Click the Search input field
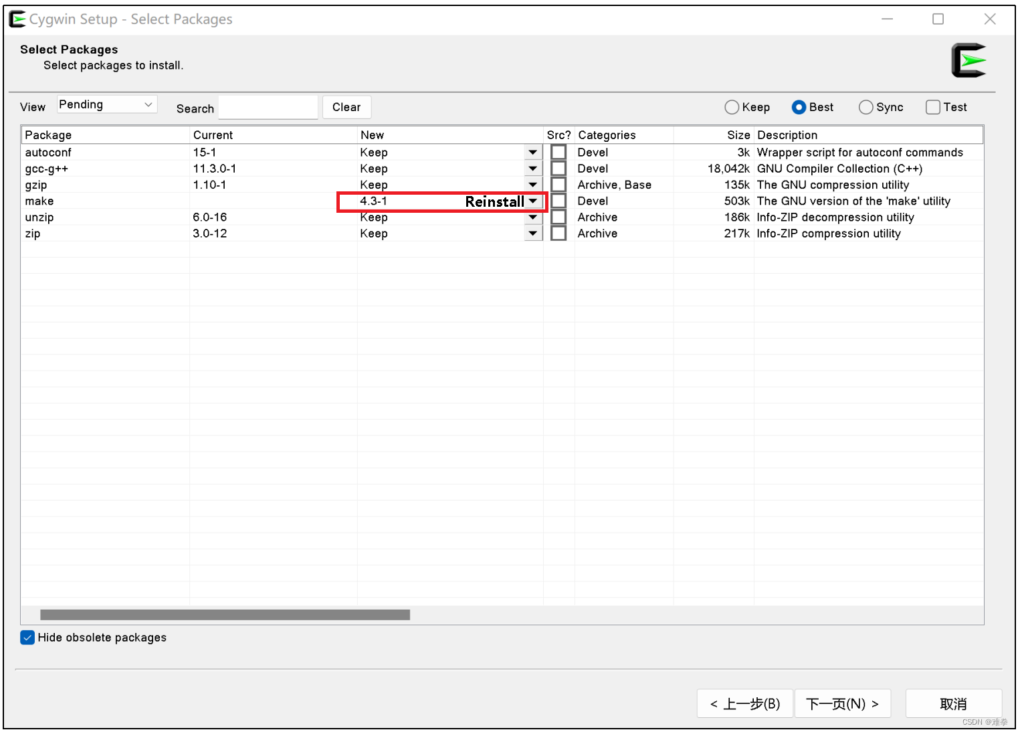1018x732 pixels. (x=268, y=107)
